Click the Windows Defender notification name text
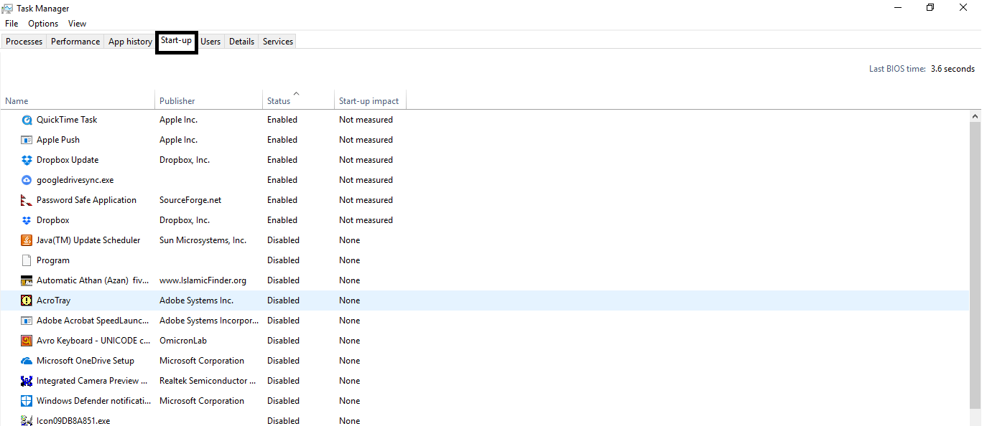Screen dimensions: 987x426 pyautogui.click(x=94, y=401)
